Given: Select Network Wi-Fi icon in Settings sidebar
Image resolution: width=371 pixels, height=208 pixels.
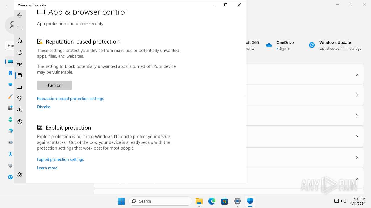Looking at the screenshot, I should [10, 85].
